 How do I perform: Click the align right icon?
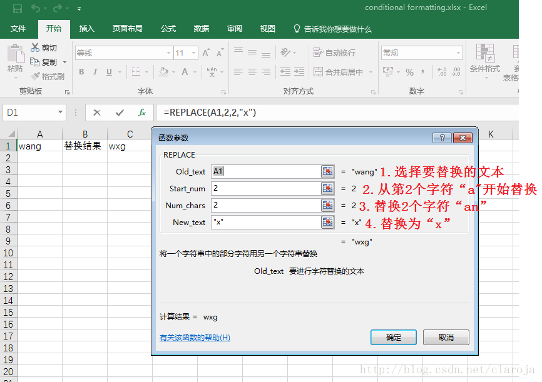point(266,72)
